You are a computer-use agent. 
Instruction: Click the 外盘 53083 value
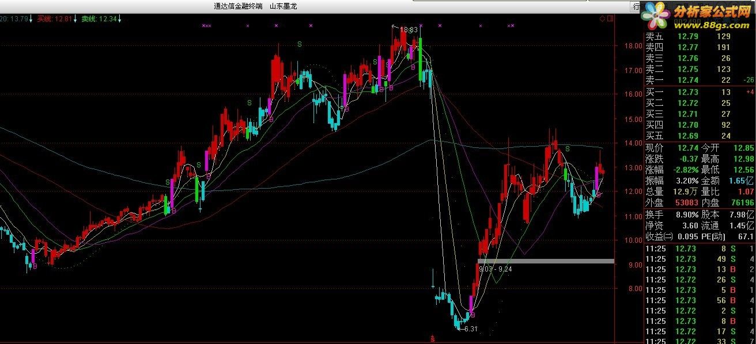tap(687, 202)
